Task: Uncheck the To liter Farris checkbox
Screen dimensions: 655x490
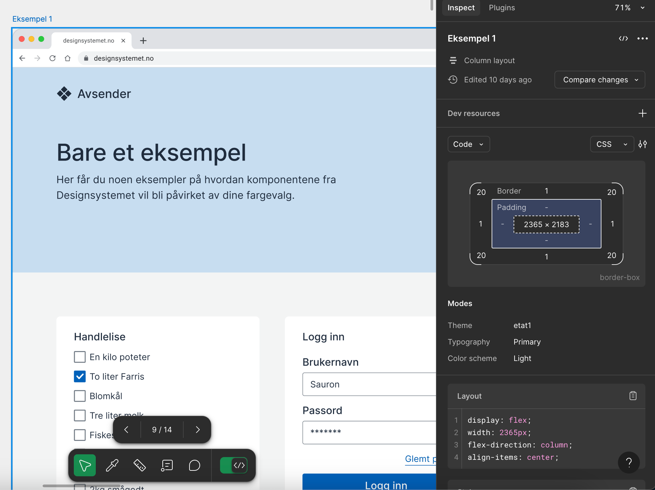Action: pyautogui.click(x=80, y=376)
